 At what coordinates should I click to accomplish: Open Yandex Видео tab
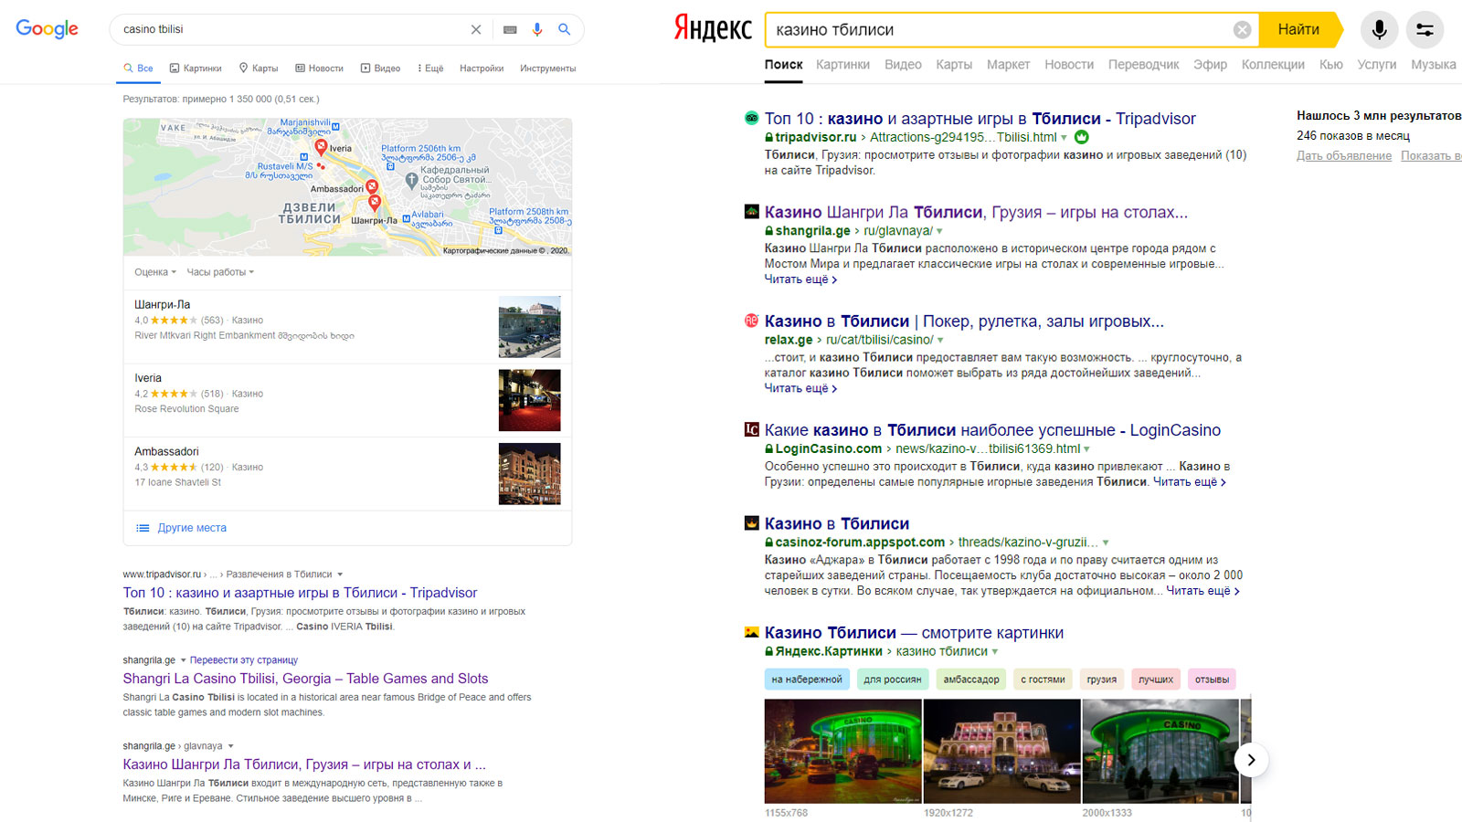point(903,65)
